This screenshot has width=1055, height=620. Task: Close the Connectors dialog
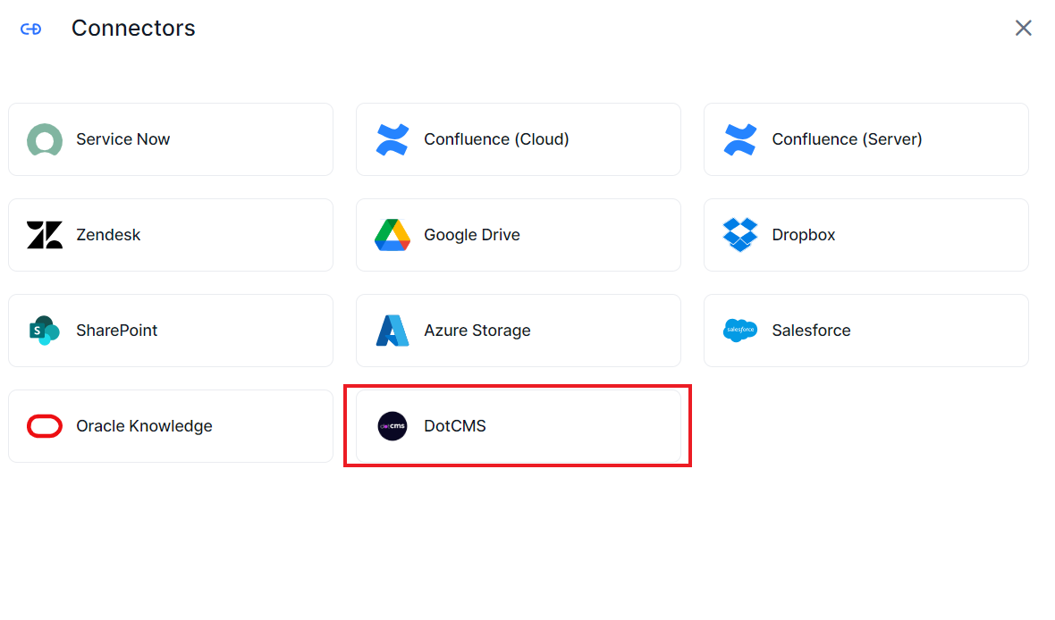click(x=1023, y=29)
